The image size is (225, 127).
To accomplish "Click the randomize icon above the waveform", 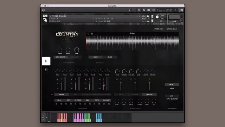I will (92, 34).
